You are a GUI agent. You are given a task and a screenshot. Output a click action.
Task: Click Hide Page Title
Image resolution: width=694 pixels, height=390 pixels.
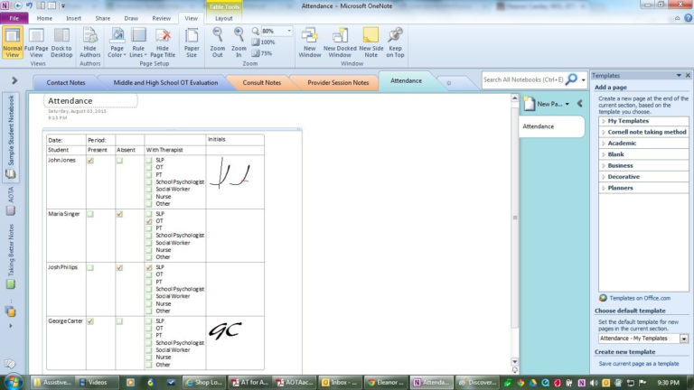coord(163,42)
